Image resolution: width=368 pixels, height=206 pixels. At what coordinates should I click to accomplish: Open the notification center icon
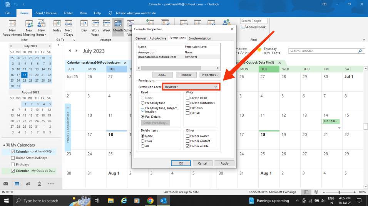click(359, 201)
